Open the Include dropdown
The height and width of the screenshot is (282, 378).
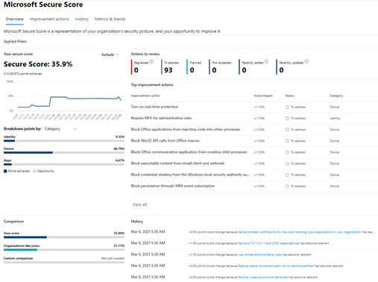110,54
